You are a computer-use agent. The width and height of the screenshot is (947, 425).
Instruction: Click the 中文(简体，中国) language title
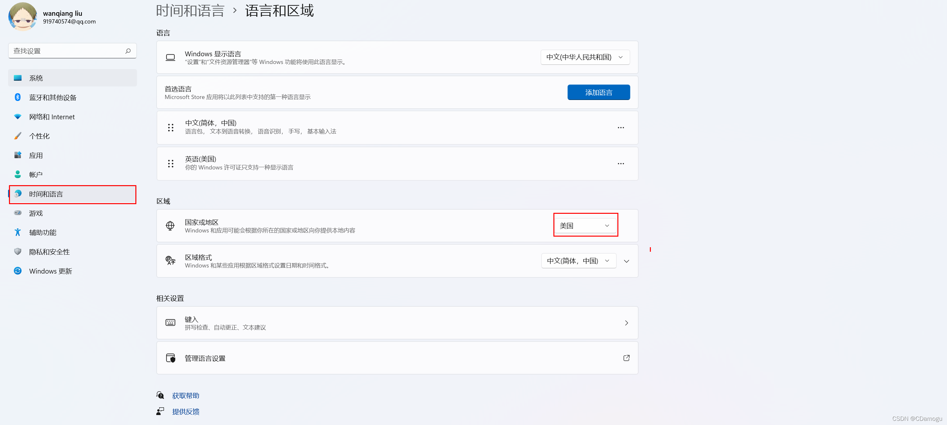pos(211,123)
